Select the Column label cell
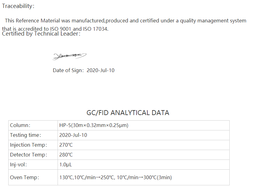This screenshot has height=189, width=260. (33, 125)
